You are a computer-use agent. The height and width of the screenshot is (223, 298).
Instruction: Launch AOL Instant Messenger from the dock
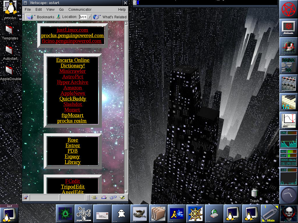[177, 213]
